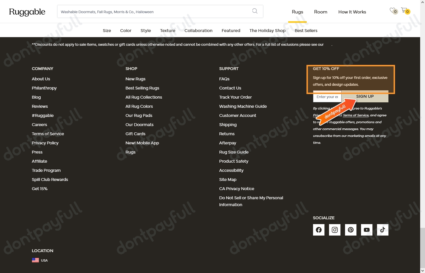This screenshot has width=425, height=273.
Task: Open the USA location selector
Action: 40,260
